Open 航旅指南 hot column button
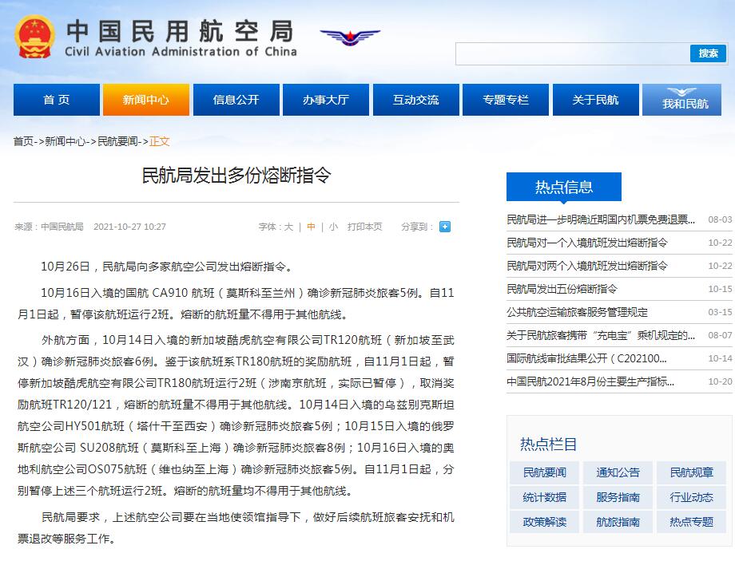The image size is (735, 561). click(618, 522)
